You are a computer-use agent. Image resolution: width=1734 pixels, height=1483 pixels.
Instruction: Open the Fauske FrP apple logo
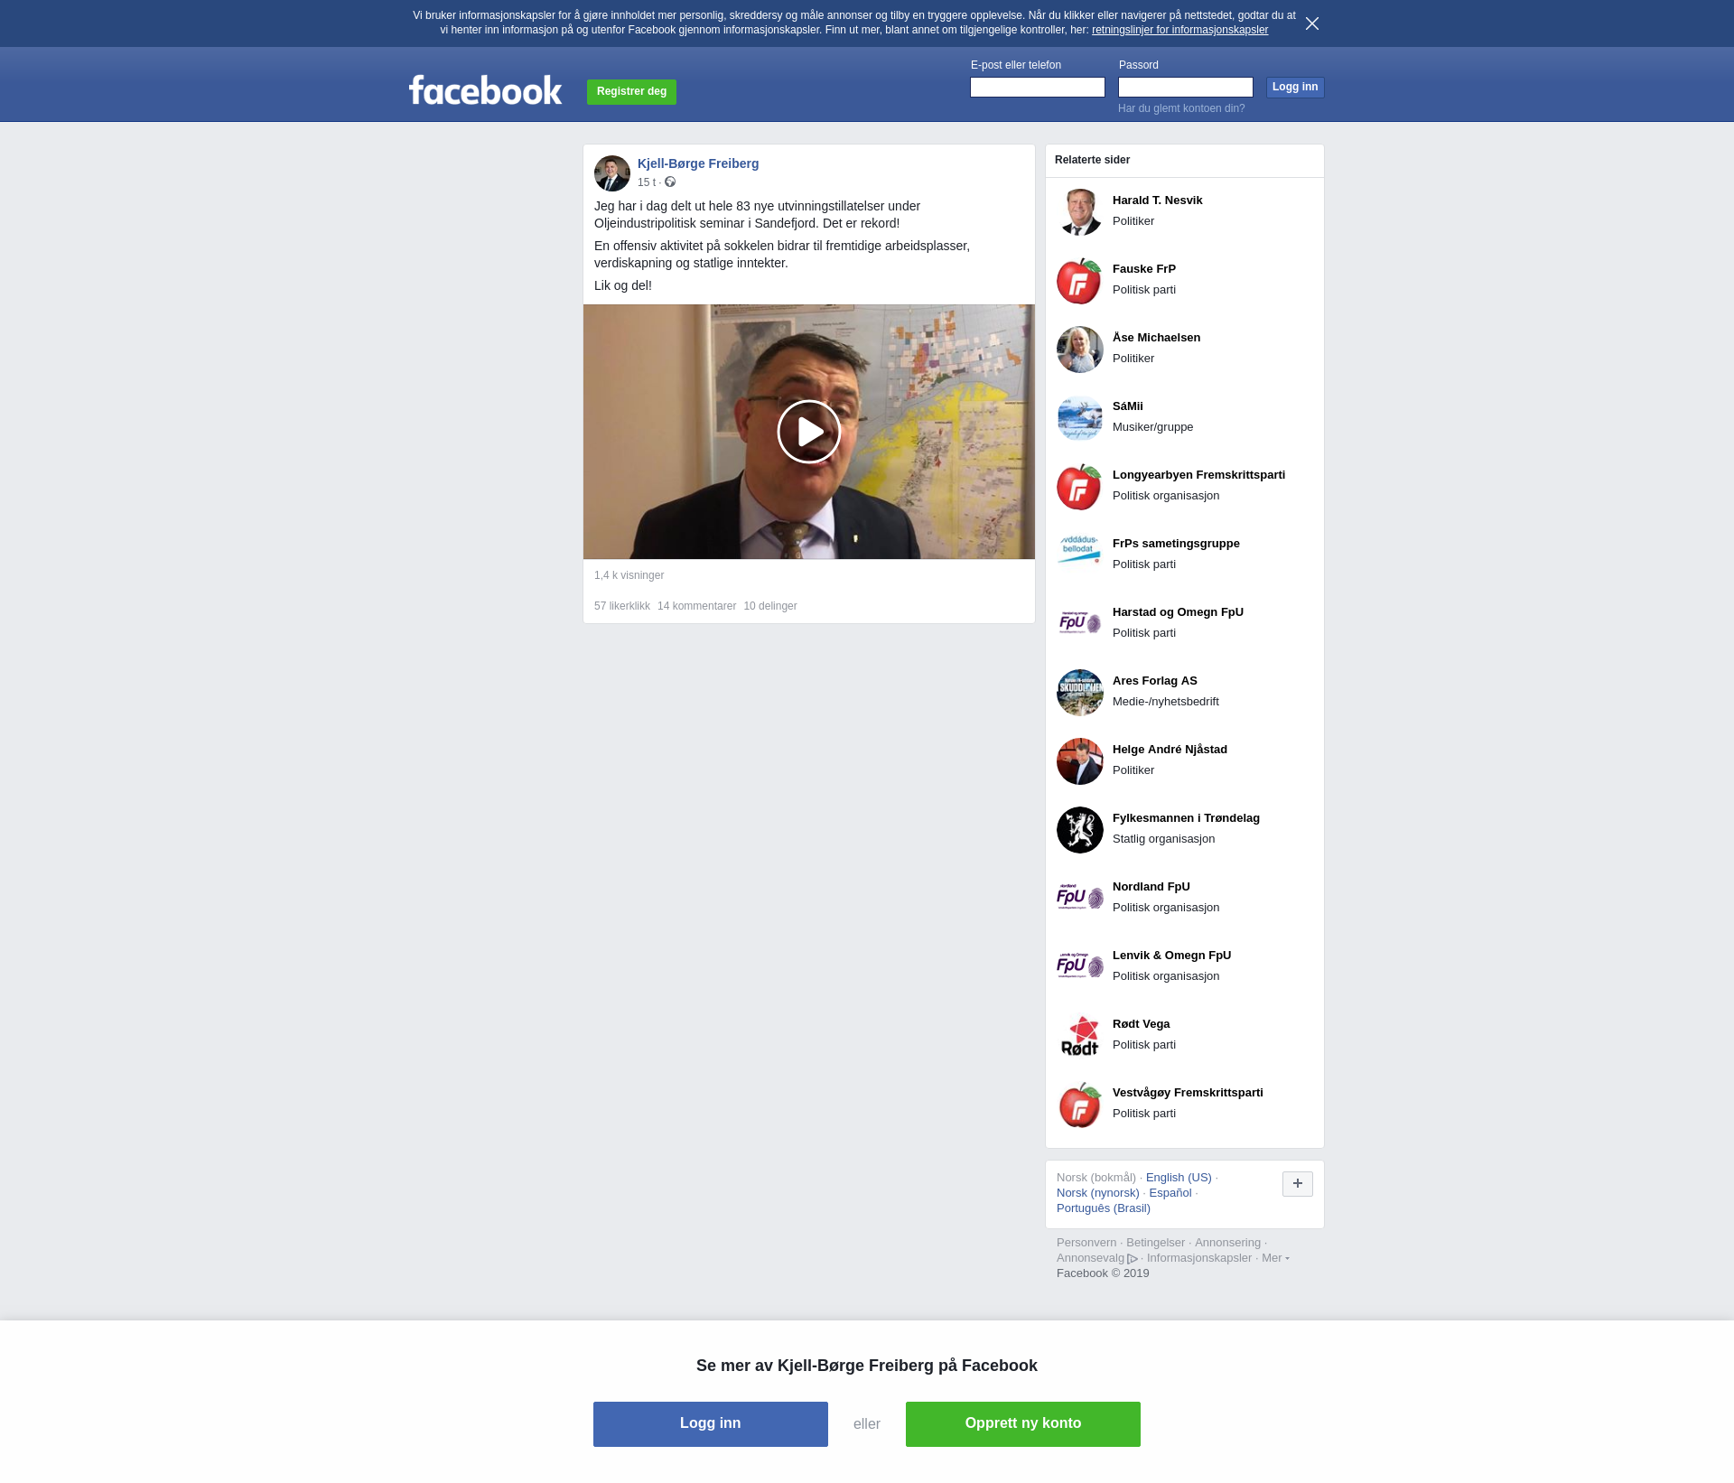1080,281
